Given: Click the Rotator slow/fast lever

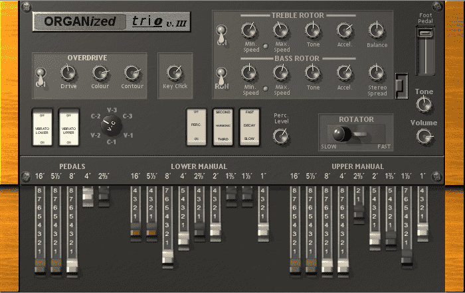Looking at the screenshot, I should tap(342, 134).
